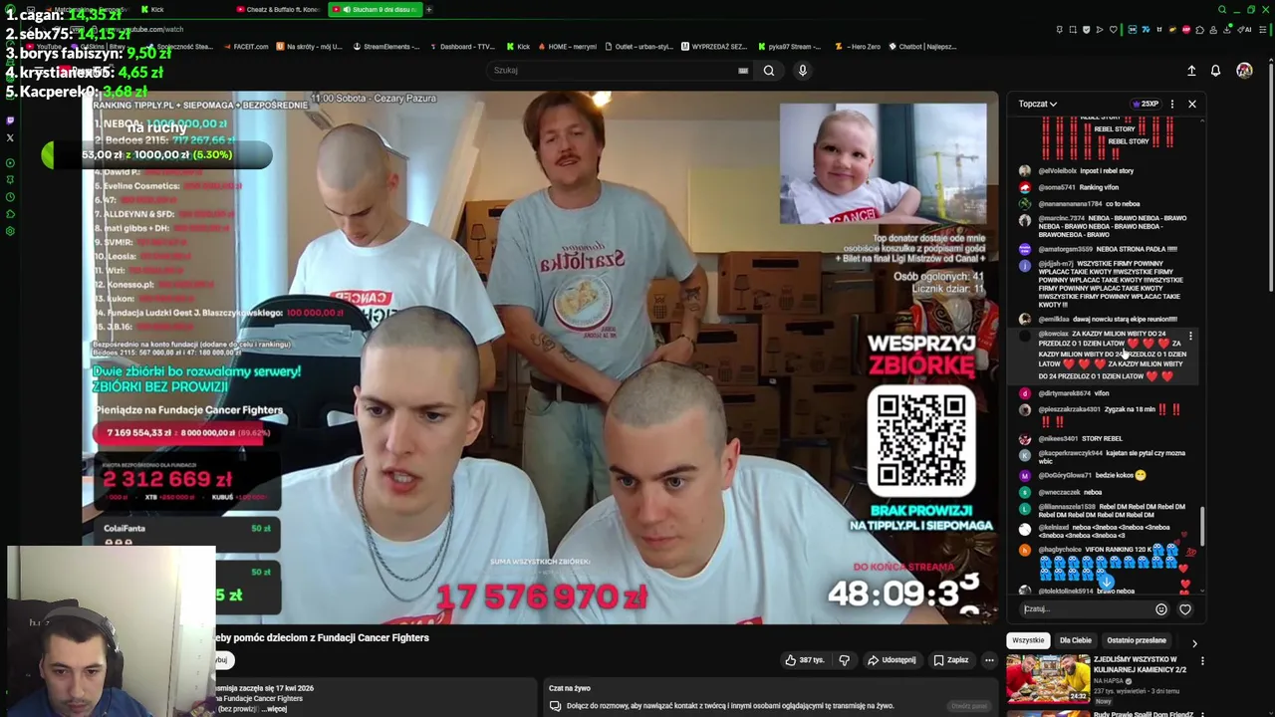Open the HOME - merrymi bookmark
1275x717 pixels.
(x=566, y=47)
